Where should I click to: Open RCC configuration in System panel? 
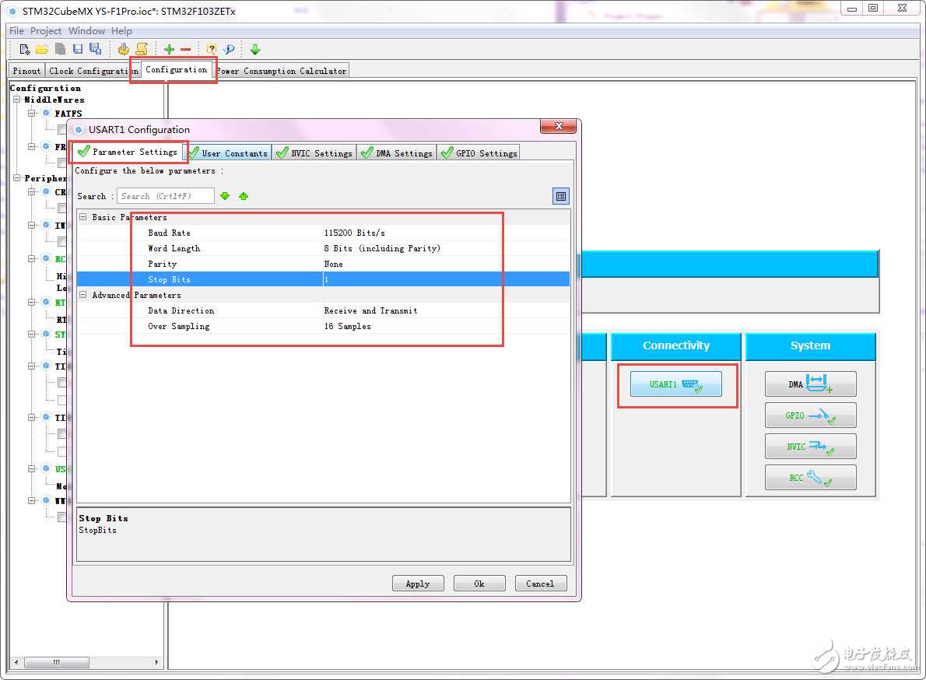[x=810, y=478]
